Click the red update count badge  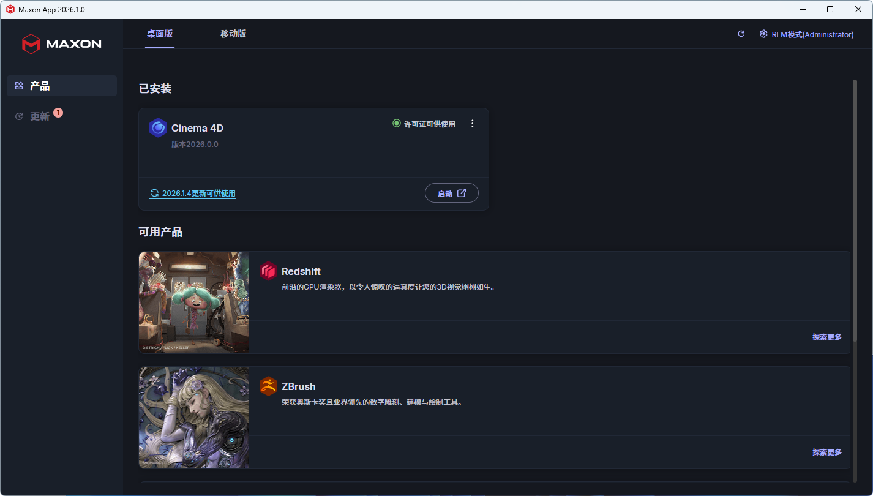pyautogui.click(x=58, y=113)
